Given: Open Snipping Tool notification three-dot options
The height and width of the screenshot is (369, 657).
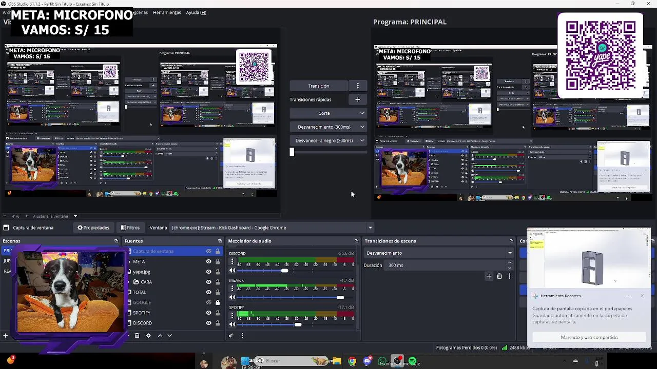Looking at the screenshot, I should click(628, 296).
